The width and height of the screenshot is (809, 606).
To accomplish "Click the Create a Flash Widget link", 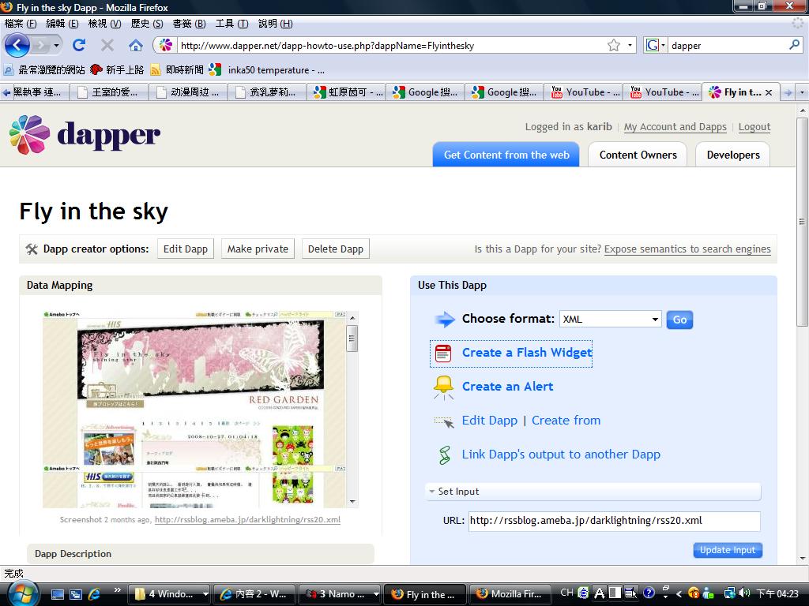I will pos(527,353).
